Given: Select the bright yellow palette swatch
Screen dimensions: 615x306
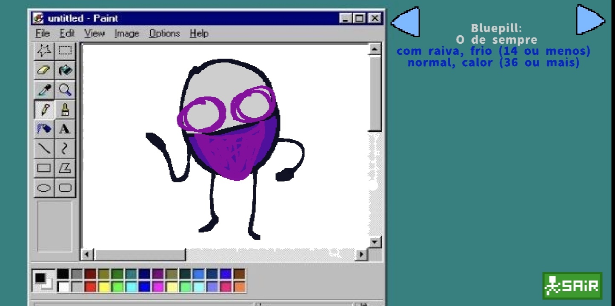Looking at the screenshot, I should tap(103, 287).
